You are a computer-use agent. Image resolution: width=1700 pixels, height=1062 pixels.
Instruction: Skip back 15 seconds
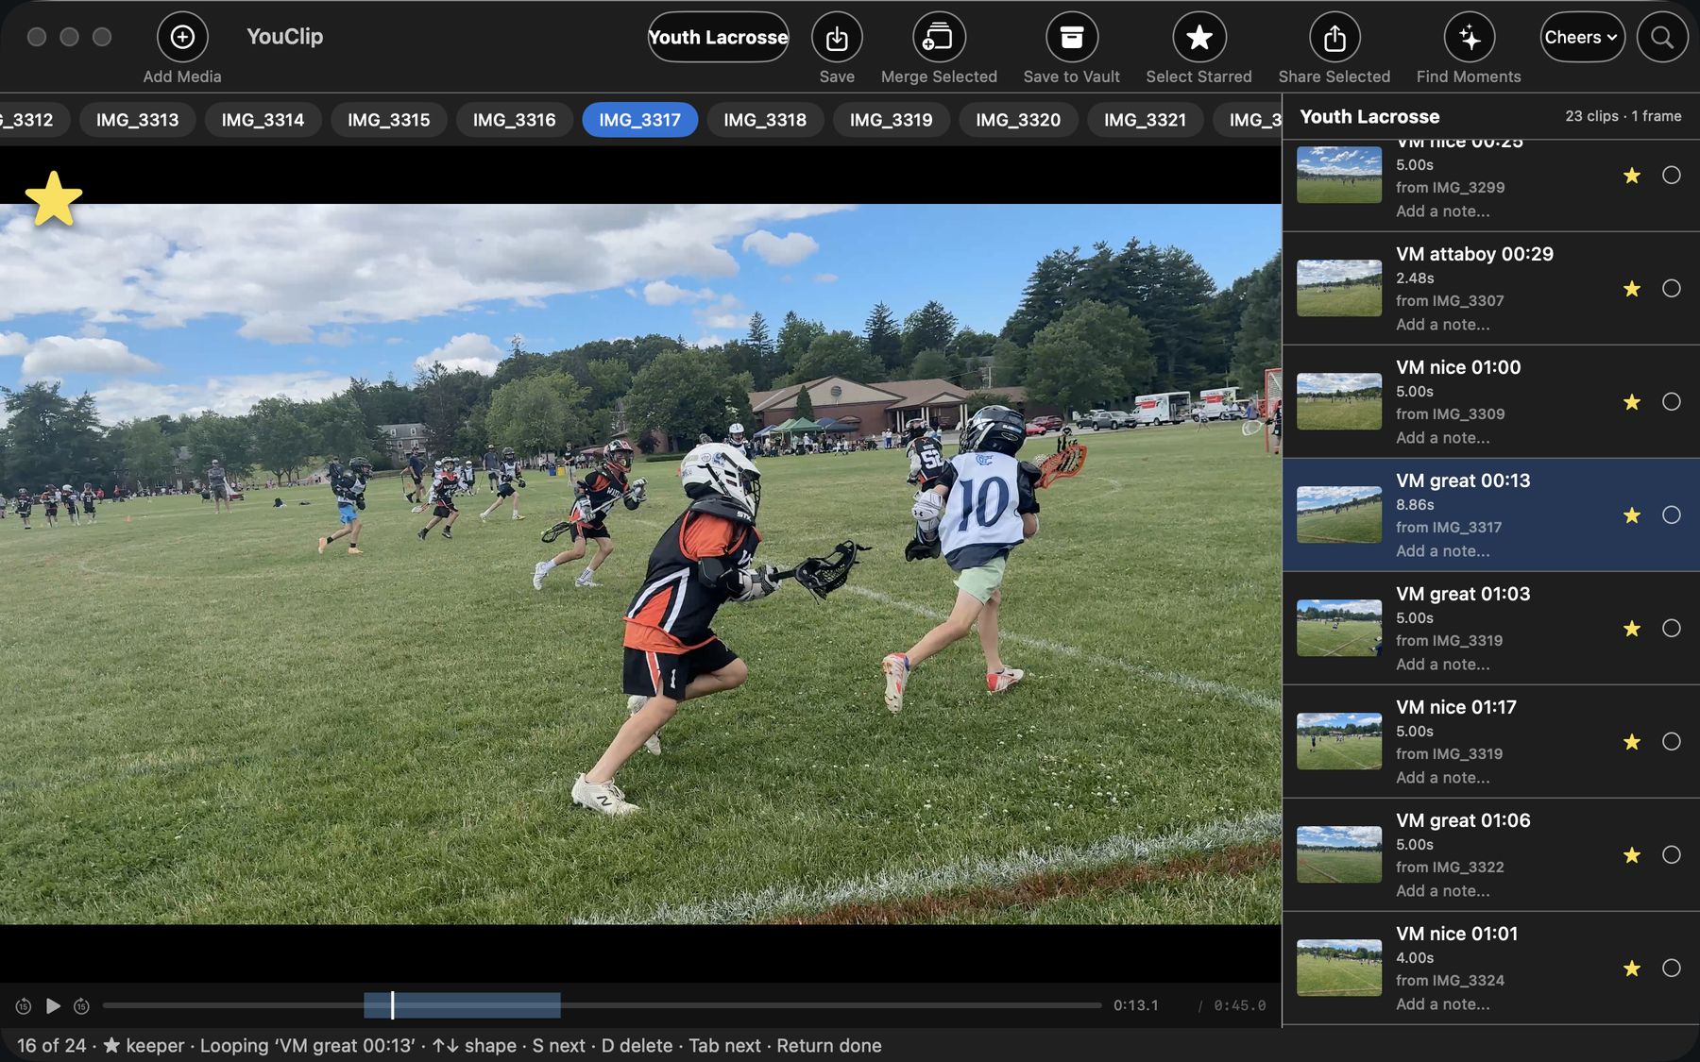(x=24, y=1006)
